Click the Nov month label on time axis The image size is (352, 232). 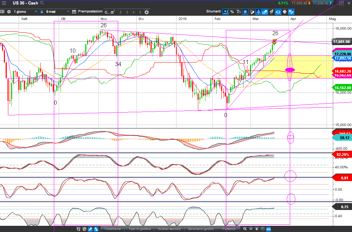[104, 19]
